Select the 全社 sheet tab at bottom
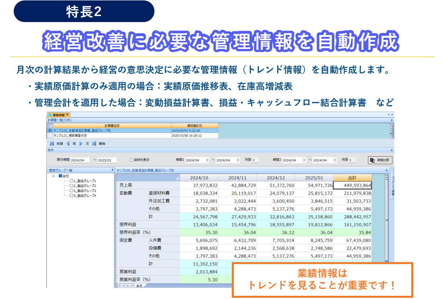The height and width of the screenshot is (299, 445). pyautogui.click(x=139, y=286)
